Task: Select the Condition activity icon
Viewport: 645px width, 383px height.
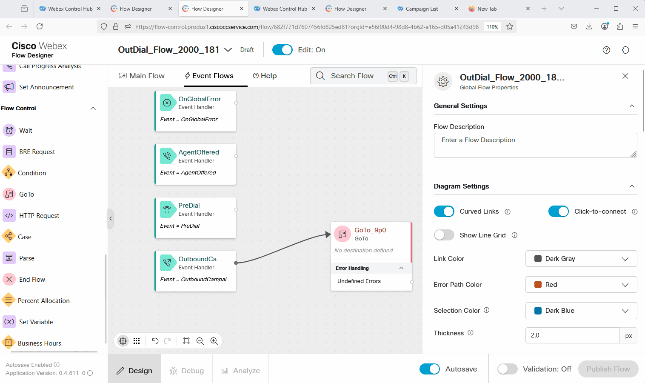Action: [x=9, y=173]
